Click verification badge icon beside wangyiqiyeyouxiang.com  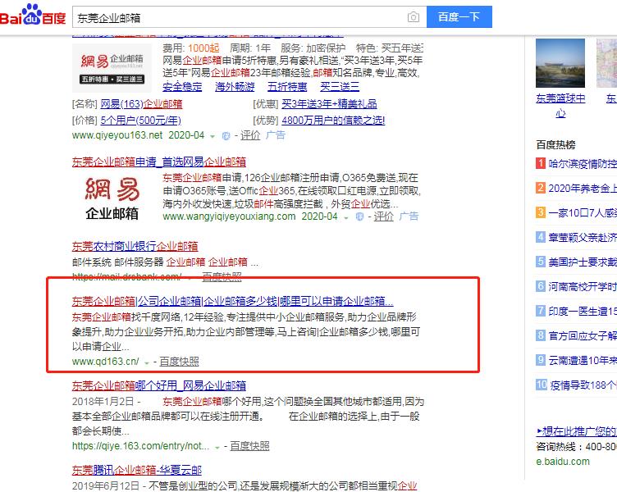[x=359, y=216]
